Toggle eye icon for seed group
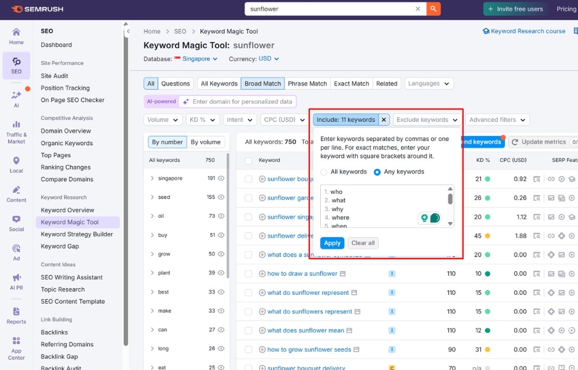 221,197
